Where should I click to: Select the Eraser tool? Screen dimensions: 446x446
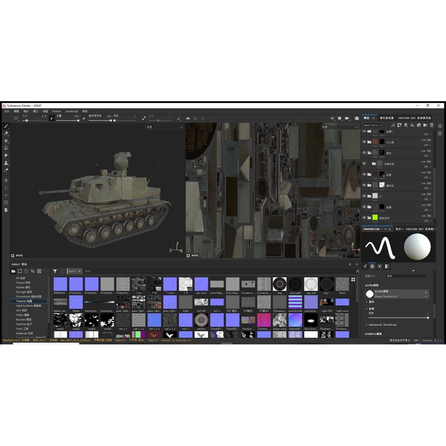[6, 133]
